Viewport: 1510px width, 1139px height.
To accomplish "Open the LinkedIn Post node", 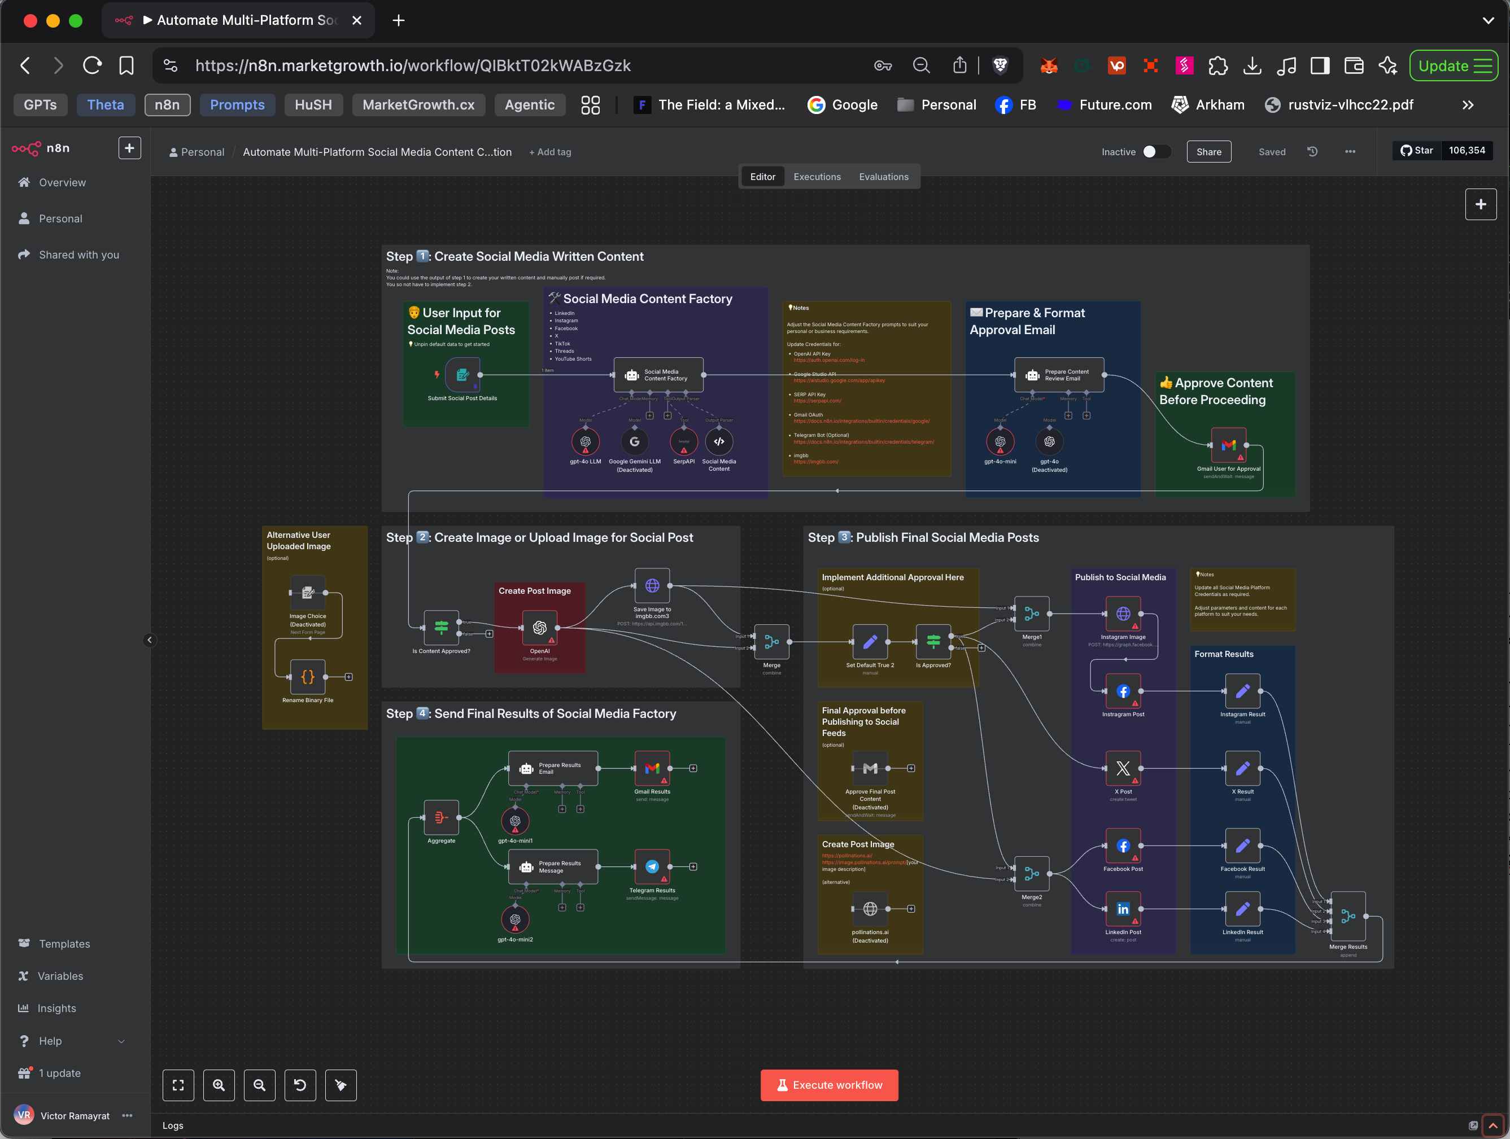I will coord(1123,909).
